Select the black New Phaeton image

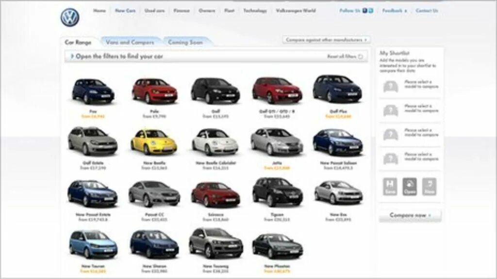pos(277,246)
